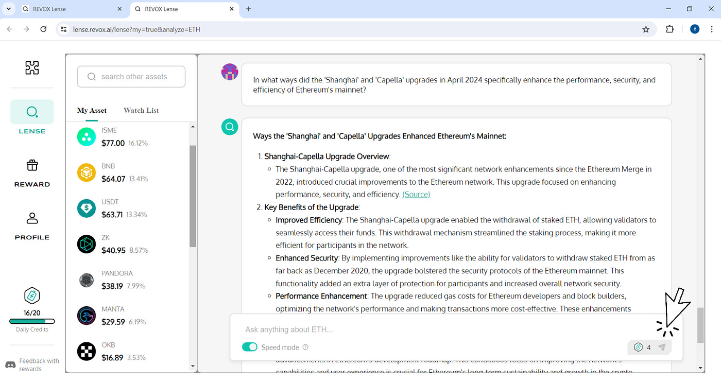View site information icon in address bar
The image size is (721, 383).
coord(63,29)
